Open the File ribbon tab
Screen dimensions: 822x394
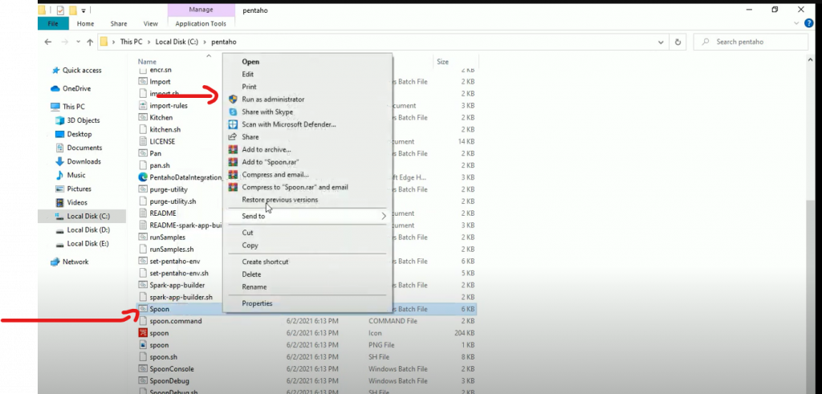pyautogui.click(x=53, y=23)
